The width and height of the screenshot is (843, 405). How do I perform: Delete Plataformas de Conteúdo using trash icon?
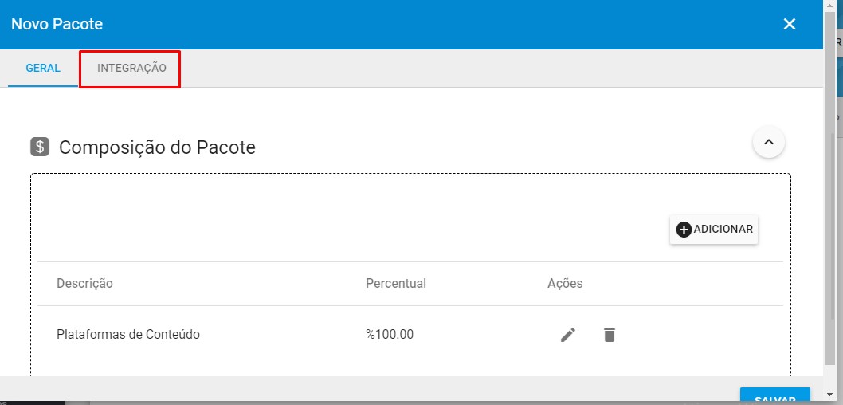(x=609, y=335)
